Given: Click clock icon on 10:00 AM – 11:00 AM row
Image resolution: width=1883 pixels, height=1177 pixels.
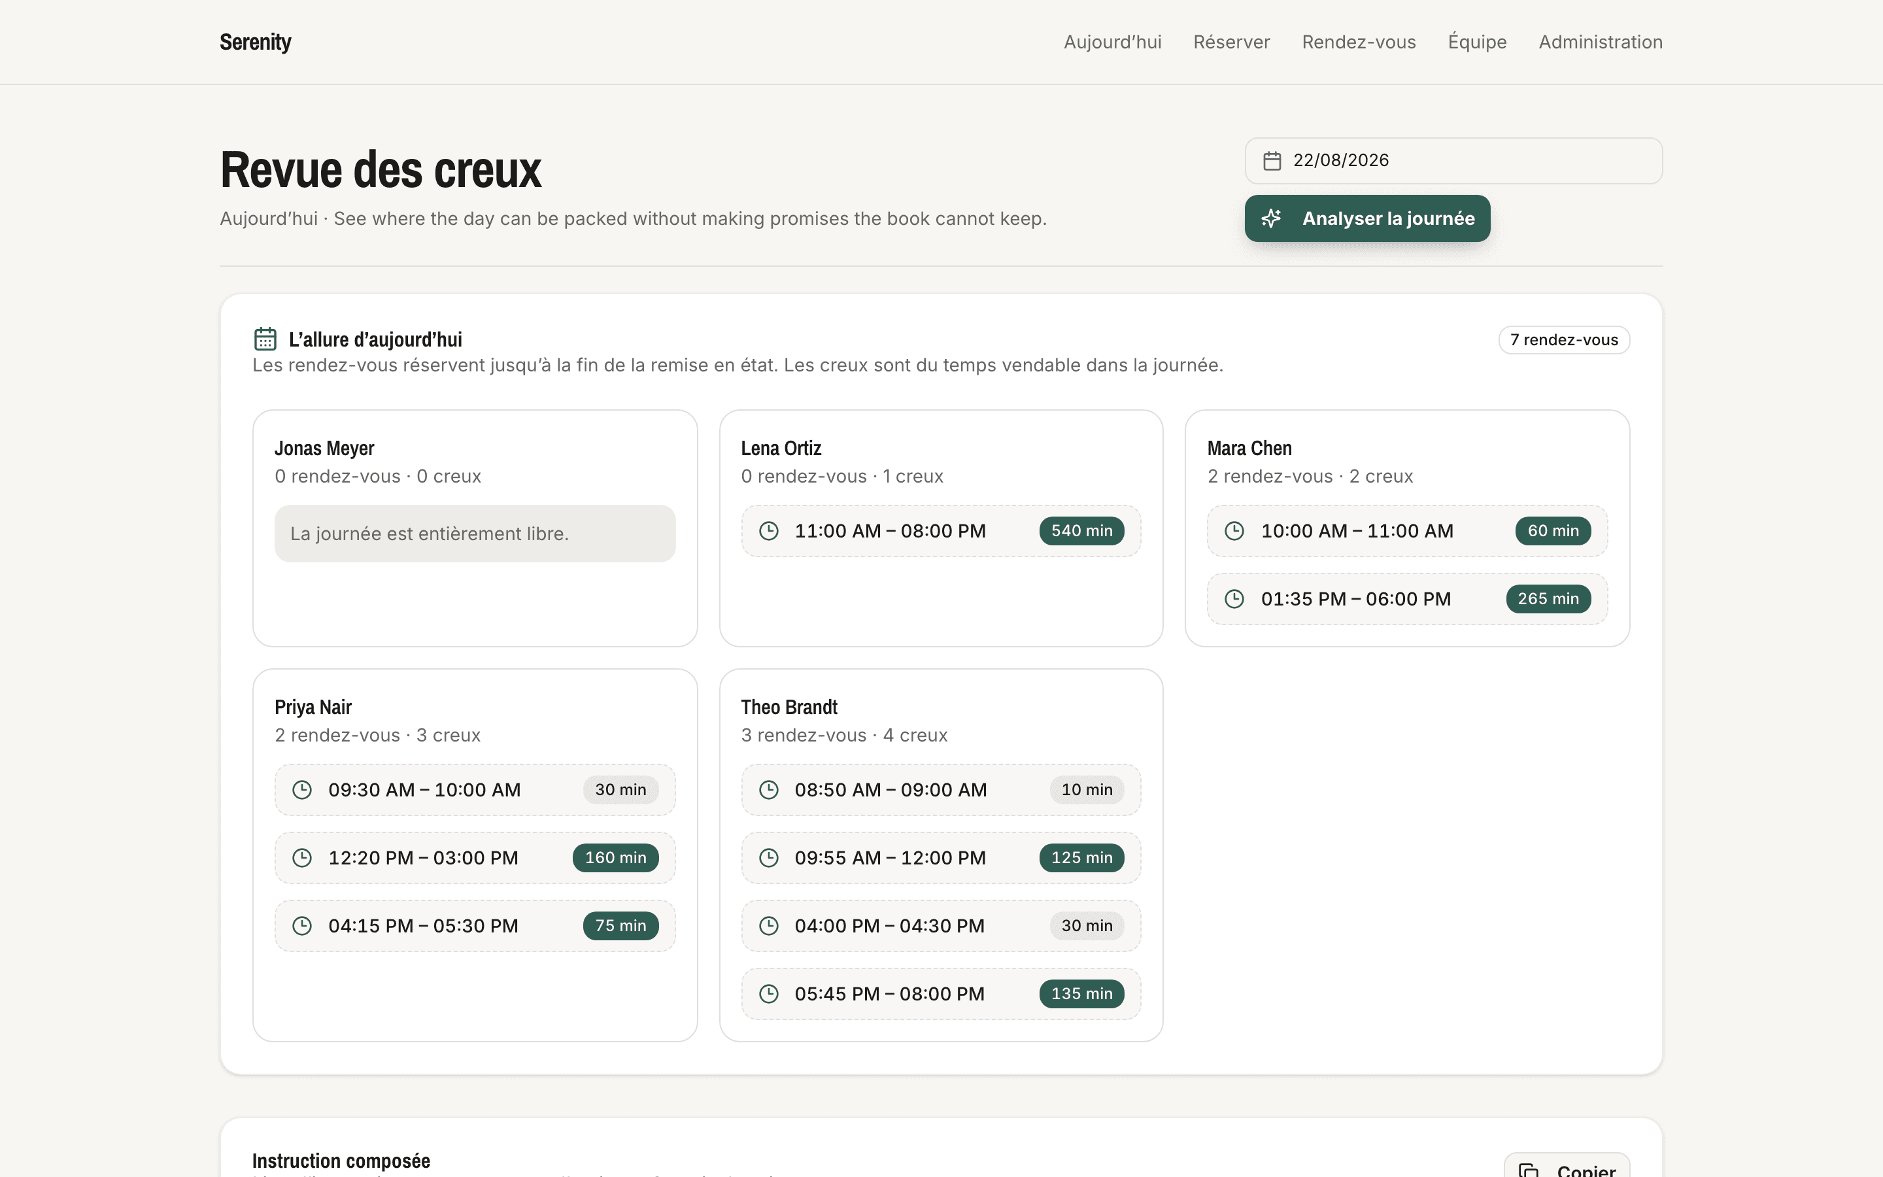Looking at the screenshot, I should click(1234, 531).
